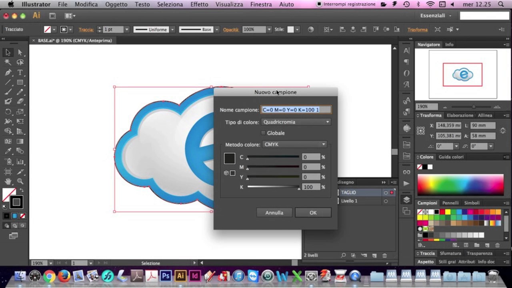This screenshot has height=288, width=512.
Task: Select the Pencil tool
Action: tap(20, 92)
